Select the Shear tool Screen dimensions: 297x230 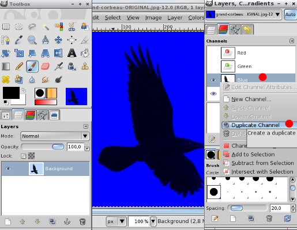(x=32, y=53)
